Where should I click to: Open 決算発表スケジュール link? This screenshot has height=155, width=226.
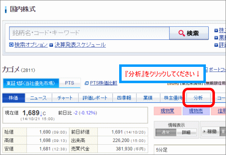(80, 45)
